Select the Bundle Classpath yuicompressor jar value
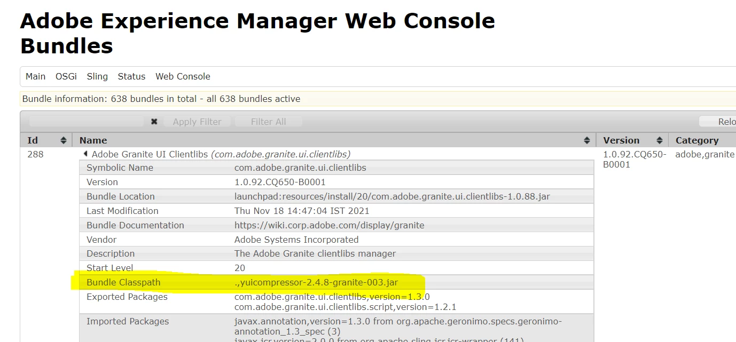Viewport: 736px width, 342px height. coord(316,282)
